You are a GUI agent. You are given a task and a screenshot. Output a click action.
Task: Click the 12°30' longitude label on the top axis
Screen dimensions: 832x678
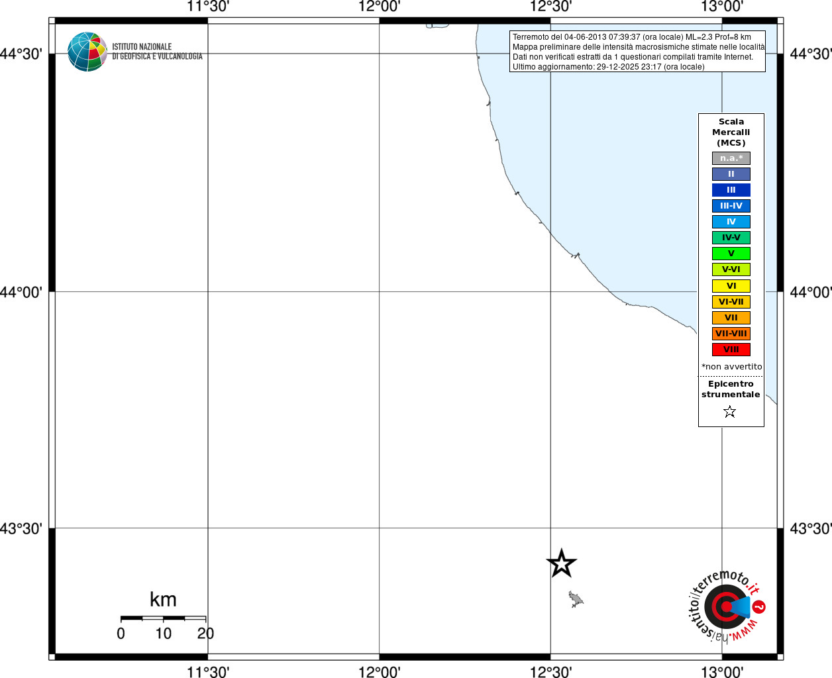[550, 7]
